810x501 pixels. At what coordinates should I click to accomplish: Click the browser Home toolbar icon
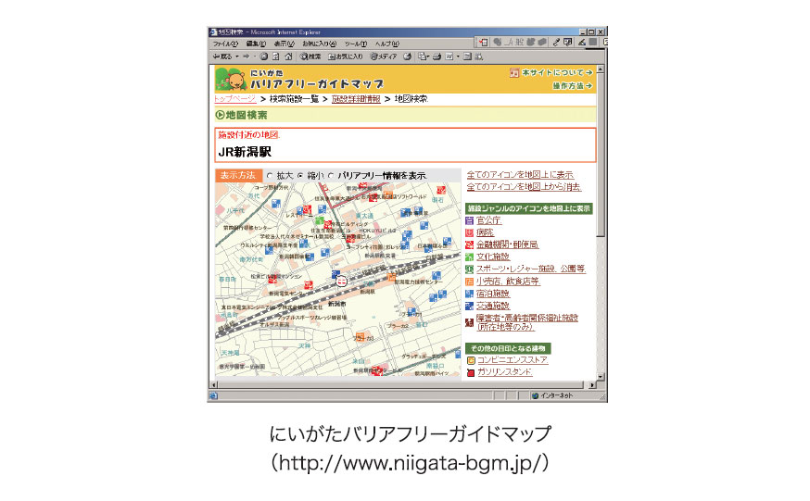289,56
